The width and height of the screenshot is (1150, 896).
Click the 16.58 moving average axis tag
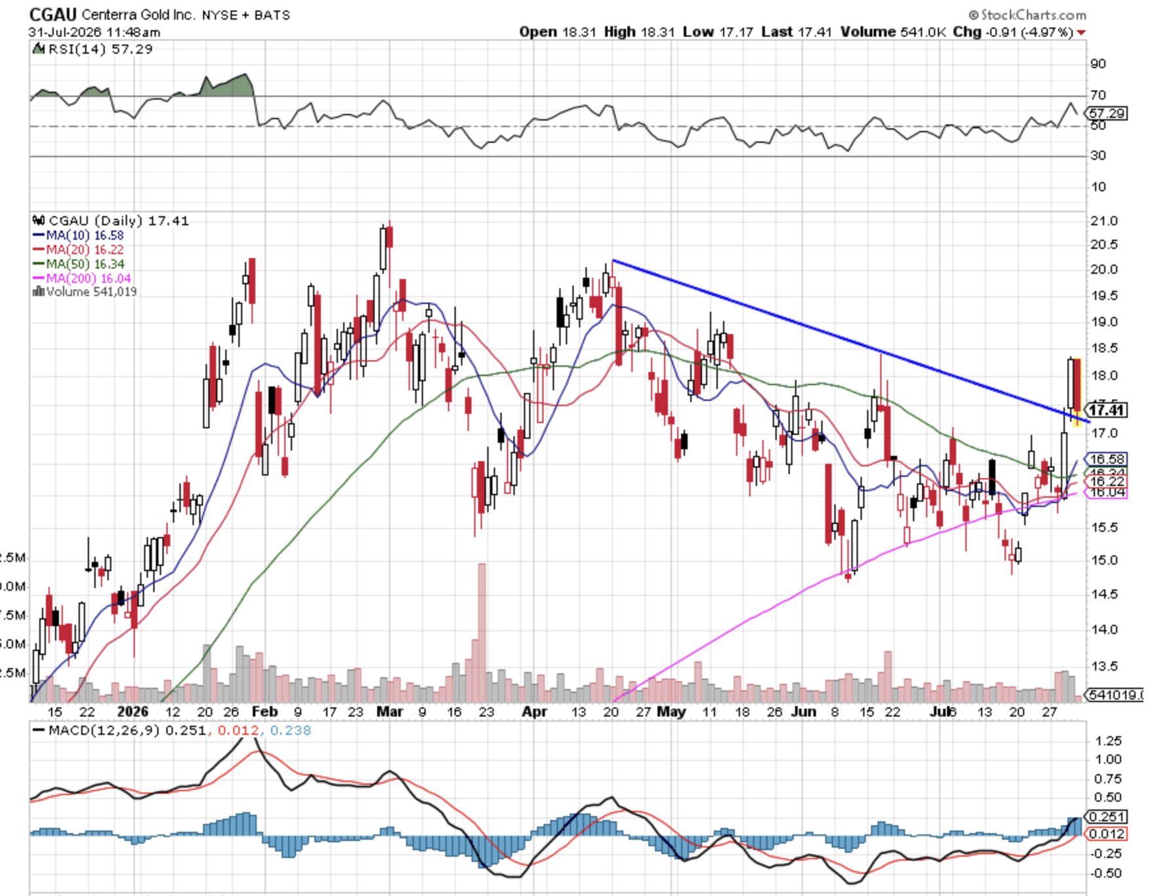pyautogui.click(x=1107, y=459)
